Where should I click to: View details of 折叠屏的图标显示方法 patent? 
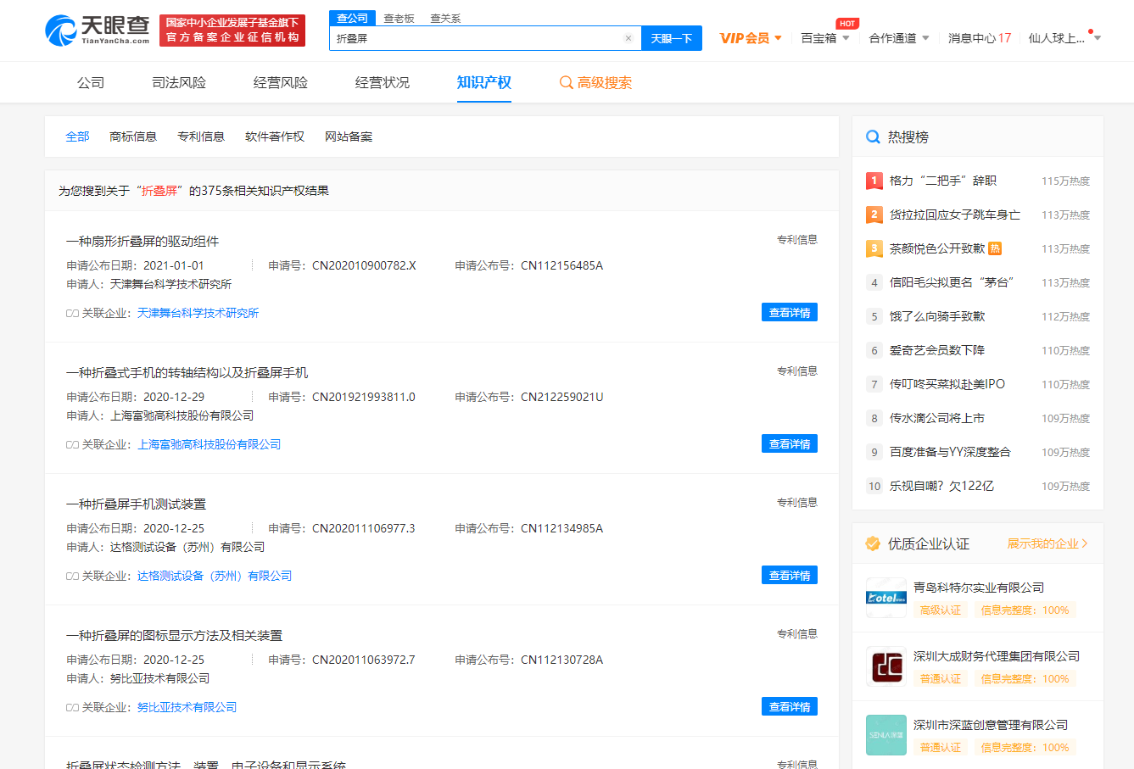790,707
